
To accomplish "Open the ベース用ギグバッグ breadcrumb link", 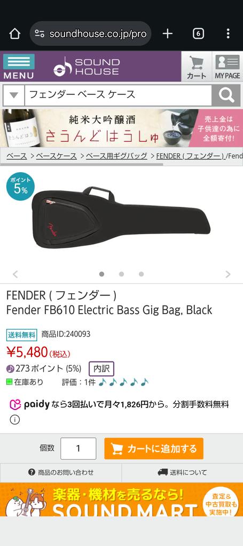I will 116,156.
